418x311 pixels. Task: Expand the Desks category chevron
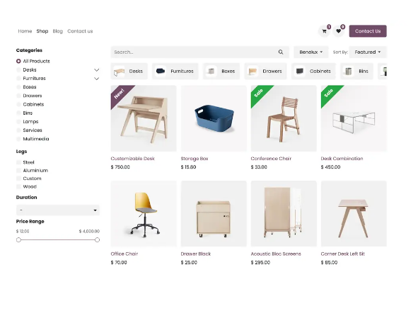(x=96, y=70)
